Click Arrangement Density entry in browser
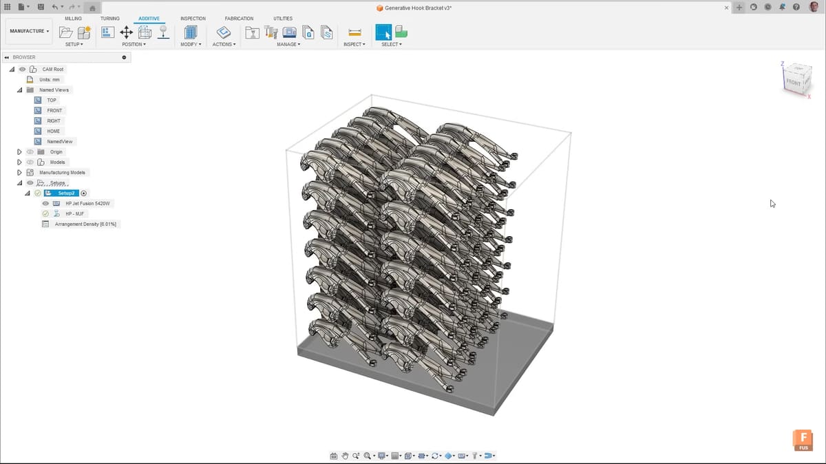This screenshot has height=464, width=826. pyautogui.click(x=85, y=224)
